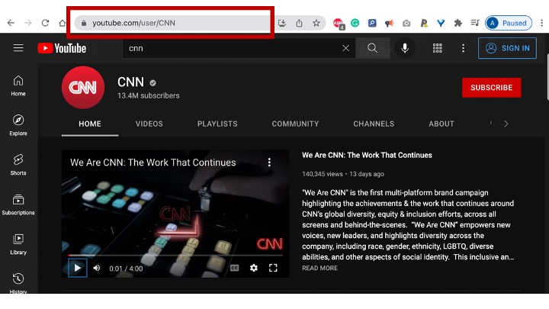
Task: Click the CNN channel avatar logo
Action: point(83,88)
